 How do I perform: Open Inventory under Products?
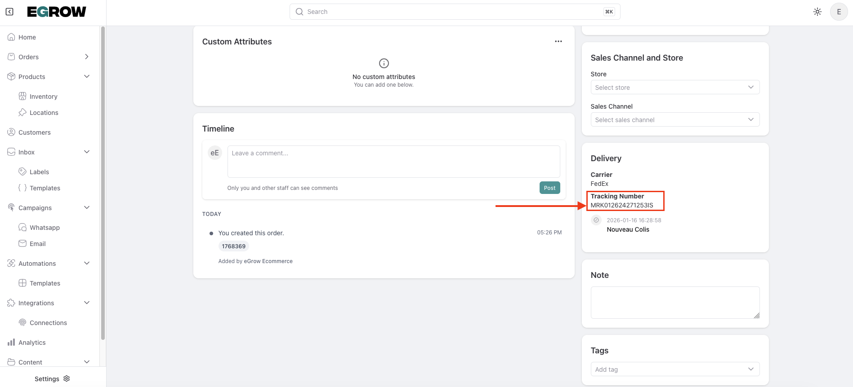tap(43, 97)
